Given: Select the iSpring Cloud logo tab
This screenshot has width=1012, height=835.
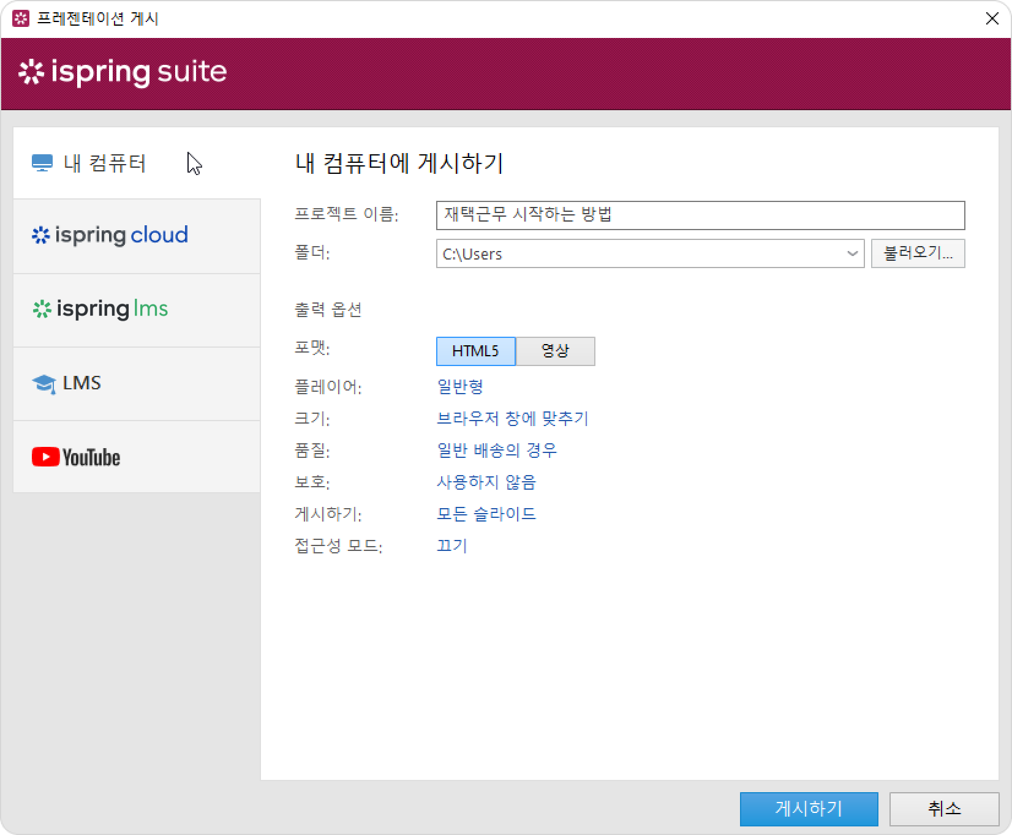Looking at the screenshot, I should pyautogui.click(x=110, y=236).
